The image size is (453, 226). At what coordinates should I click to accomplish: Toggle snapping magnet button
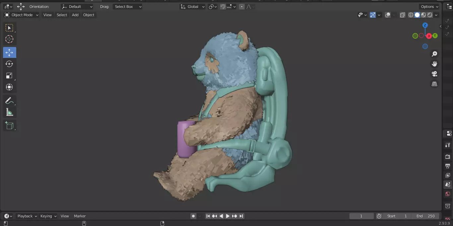tap(223, 7)
